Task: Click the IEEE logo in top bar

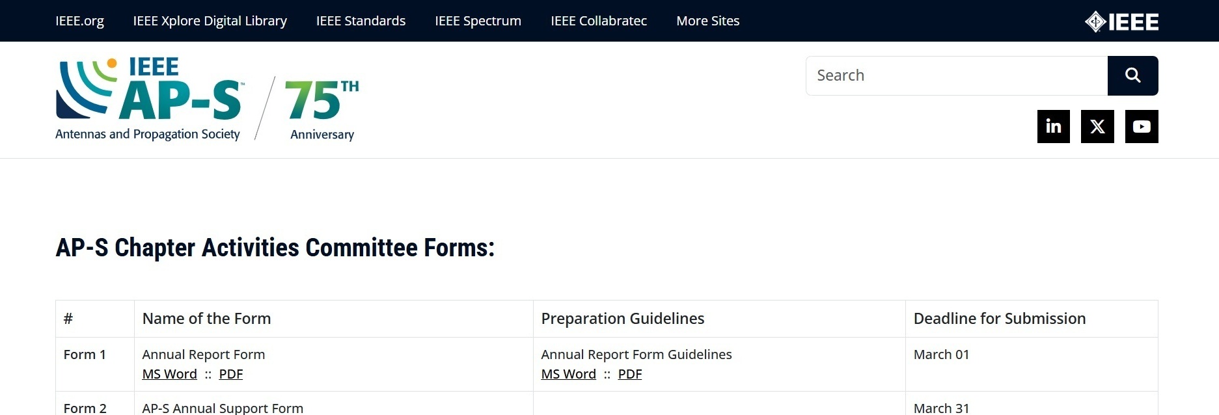Action: tap(1121, 21)
